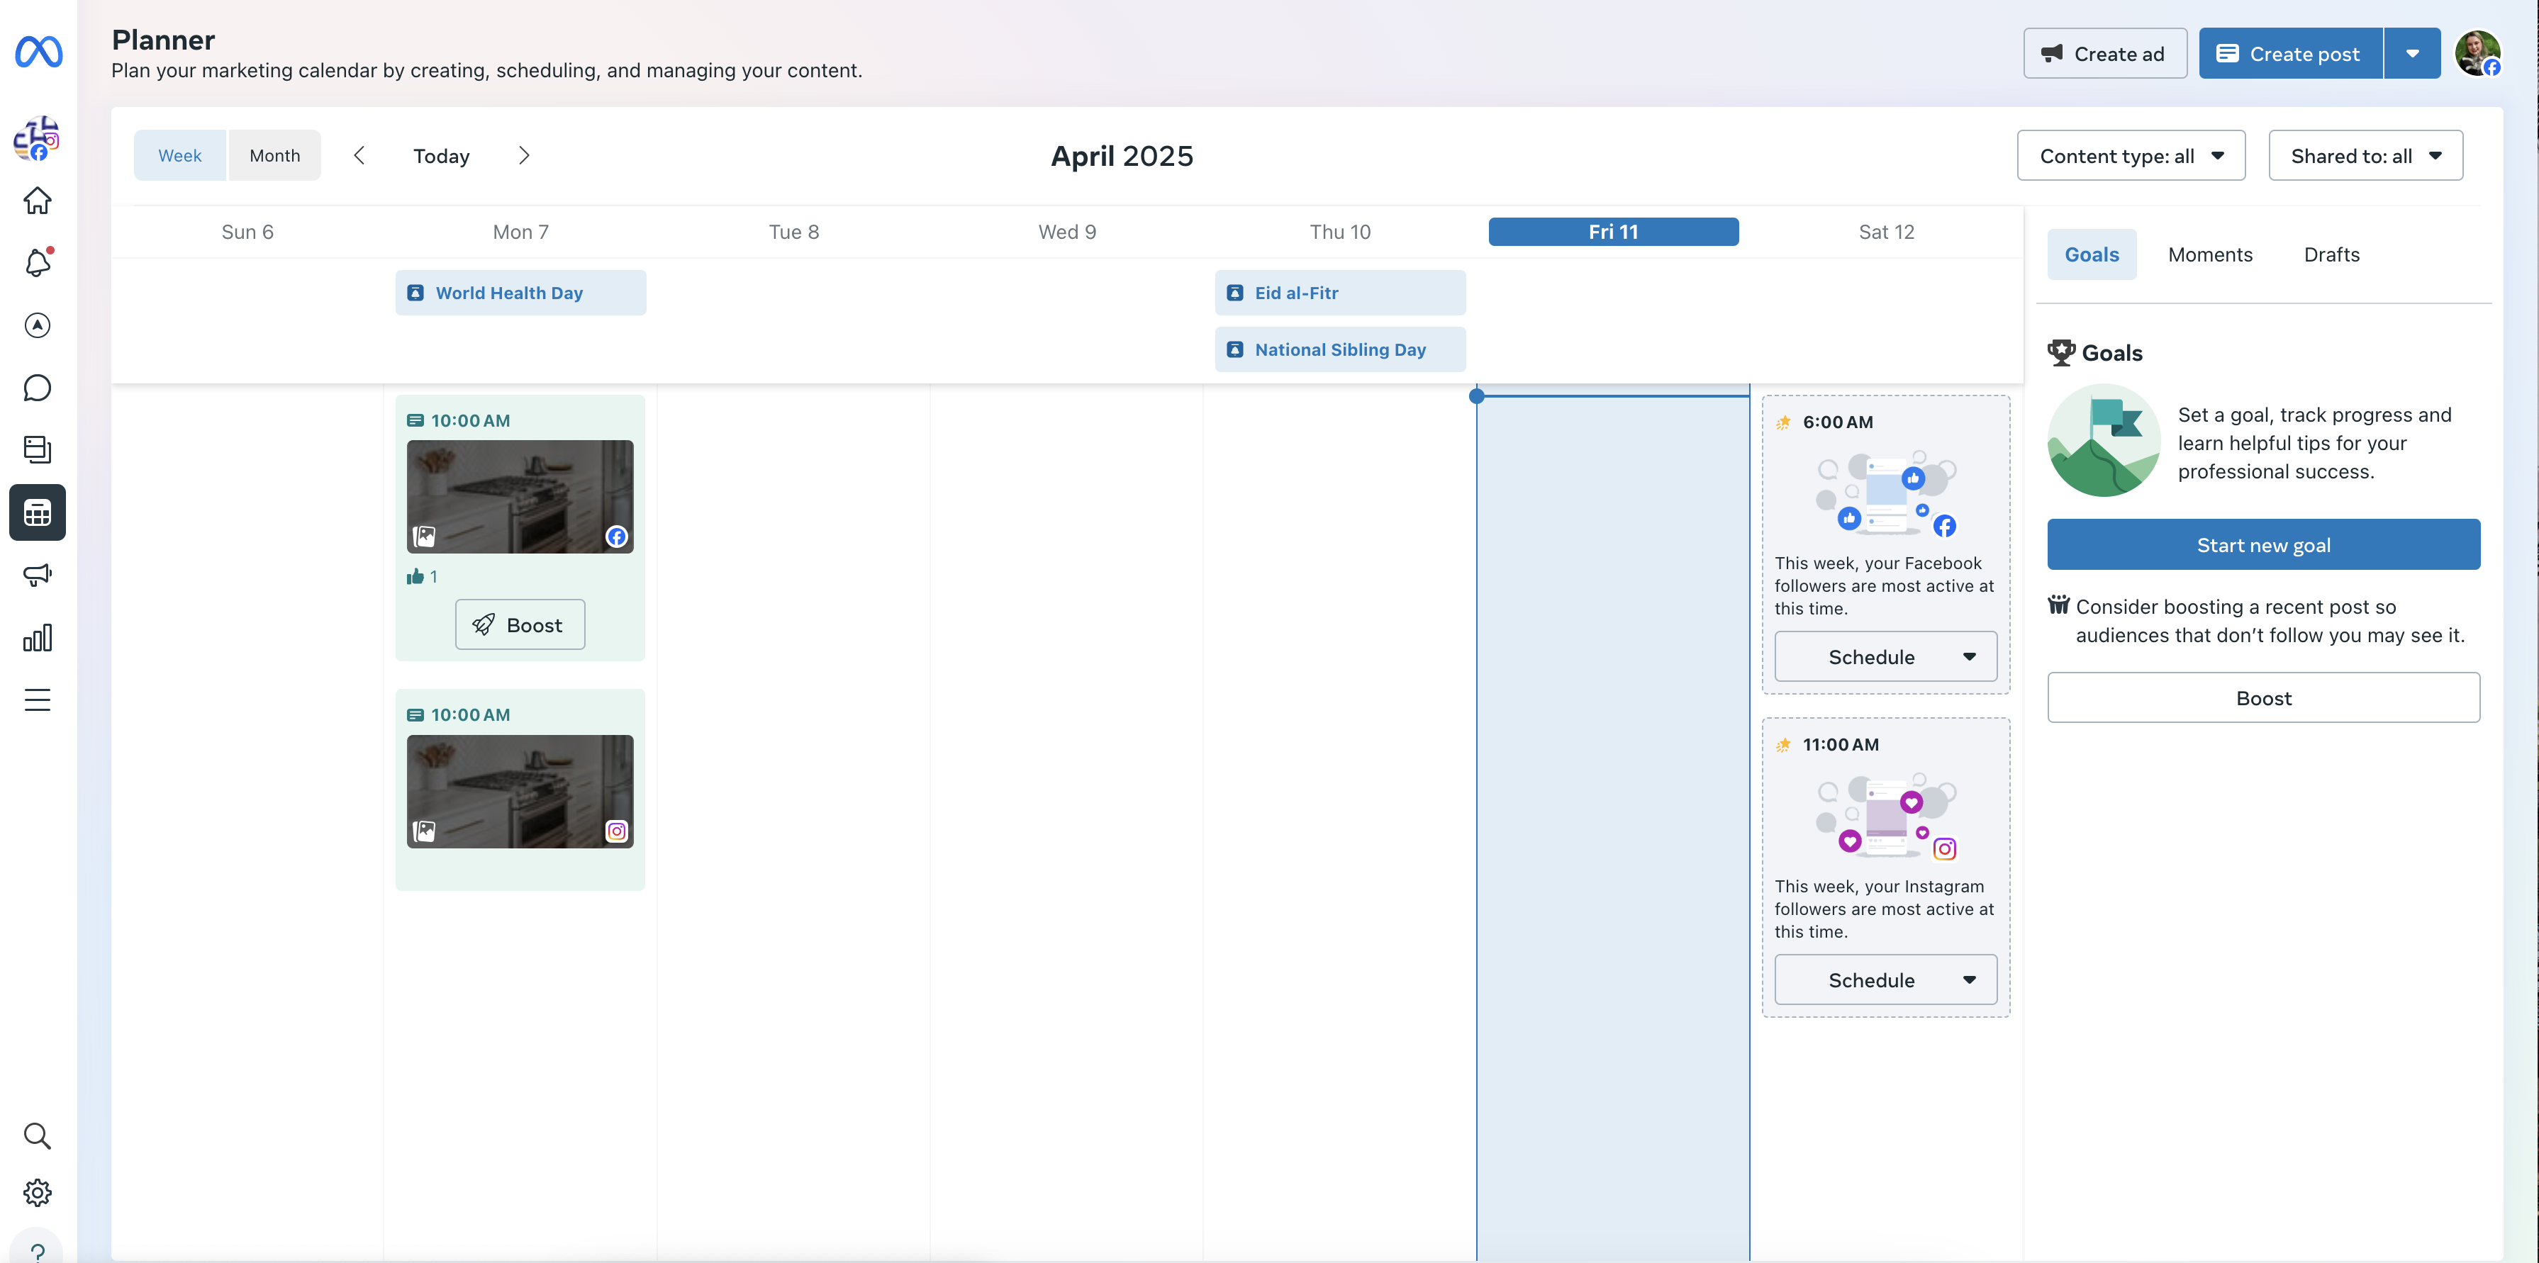This screenshot has width=2539, height=1263.
Task: Open All tools hamburger menu icon
Action: (x=38, y=700)
